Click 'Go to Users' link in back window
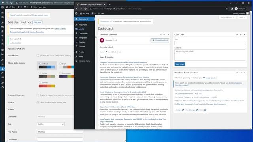 (15, 43)
